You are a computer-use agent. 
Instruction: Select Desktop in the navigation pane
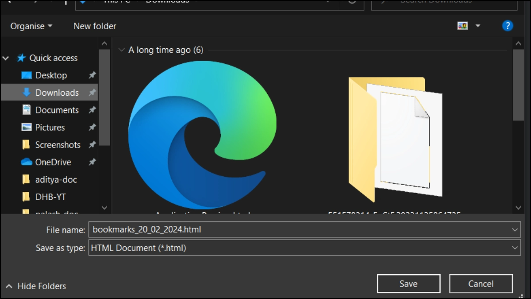51,75
